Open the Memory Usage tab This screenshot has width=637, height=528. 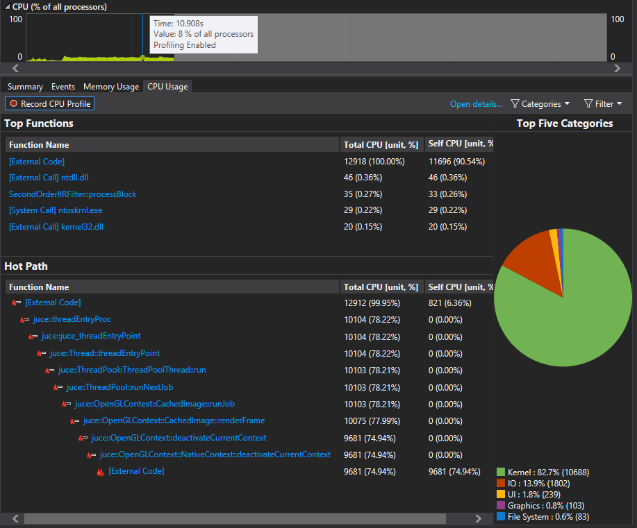click(111, 87)
